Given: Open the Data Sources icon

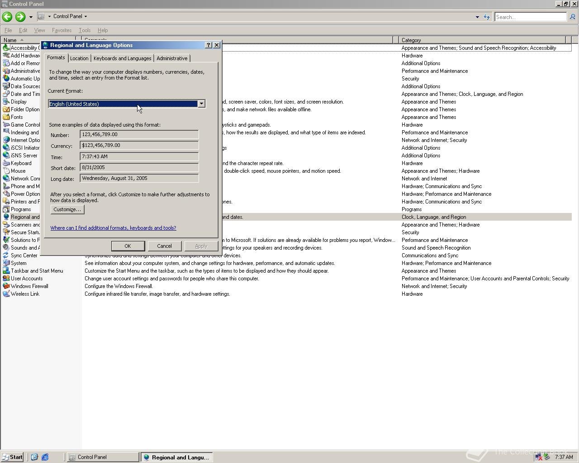Looking at the screenshot, I should 6,86.
